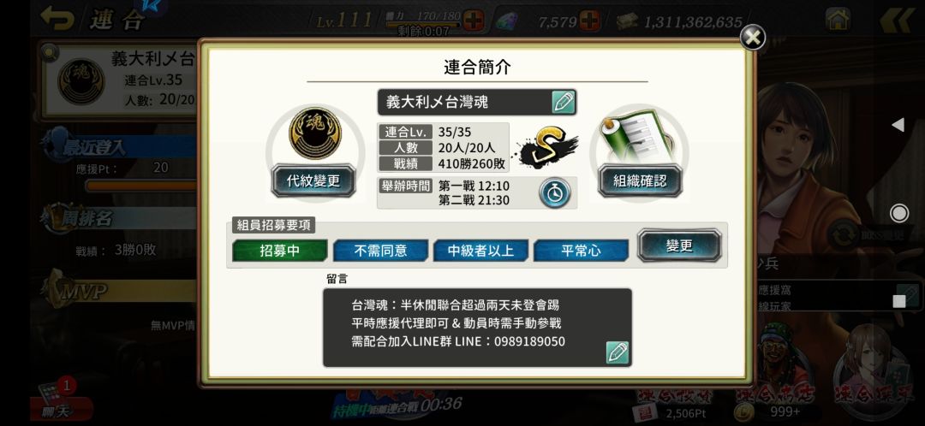This screenshot has width=925, height=426.
Task: Toggle the 中級者以上 level requirement
Action: 480,251
